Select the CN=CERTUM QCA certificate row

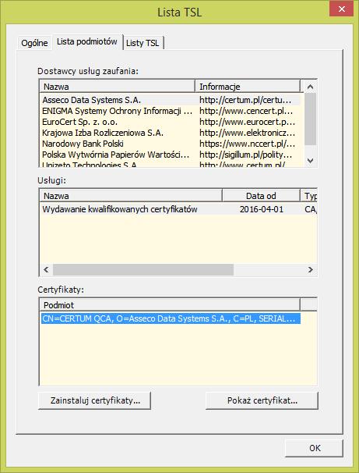[x=171, y=318]
